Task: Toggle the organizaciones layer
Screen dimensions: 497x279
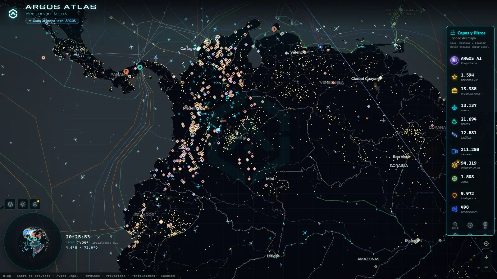Action: click(470, 91)
